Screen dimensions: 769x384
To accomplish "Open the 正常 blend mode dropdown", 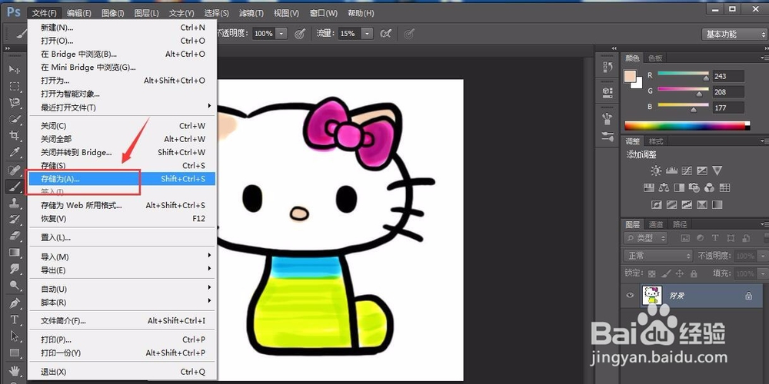I will [658, 256].
